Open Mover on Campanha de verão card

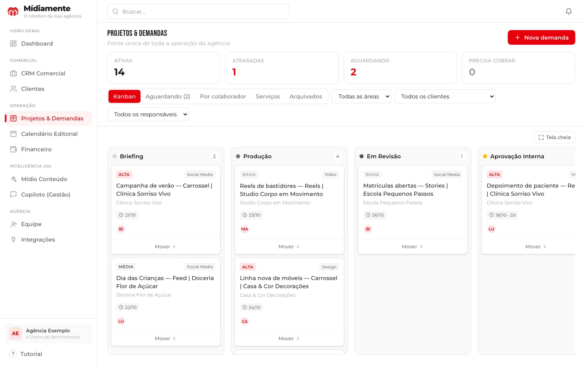point(166,247)
